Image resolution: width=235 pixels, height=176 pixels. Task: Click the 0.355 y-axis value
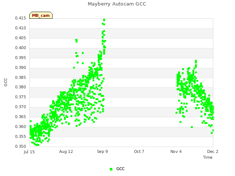click(21, 136)
